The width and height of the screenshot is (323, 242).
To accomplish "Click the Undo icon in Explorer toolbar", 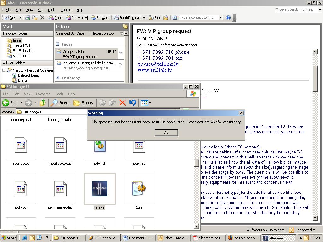I will 133,102.
